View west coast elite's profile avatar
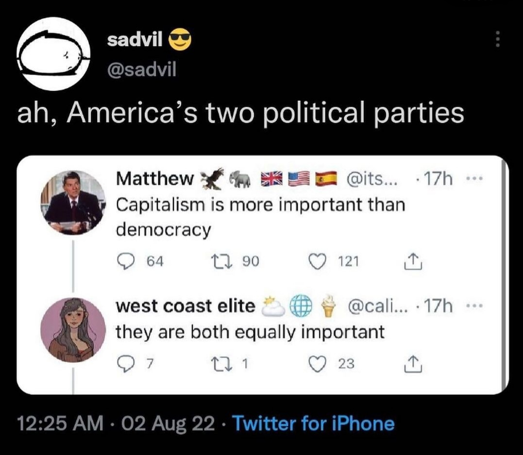The image size is (523, 455). click(x=73, y=330)
